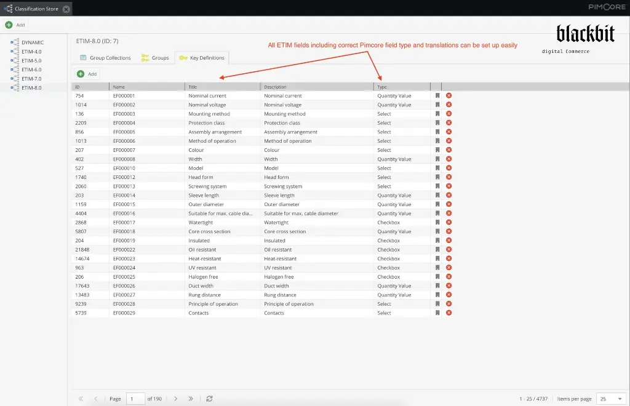Image resolution: width=630 pixels, height=406 pixels.
Task: Sort by the ID column header
Action: click(90, 87)
